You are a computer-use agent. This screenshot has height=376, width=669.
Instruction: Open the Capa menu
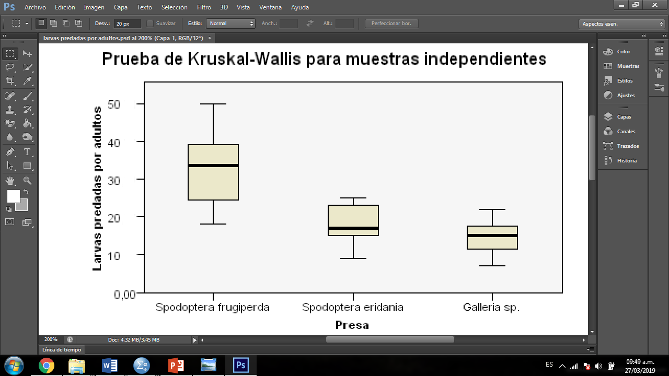click(121, 7)
